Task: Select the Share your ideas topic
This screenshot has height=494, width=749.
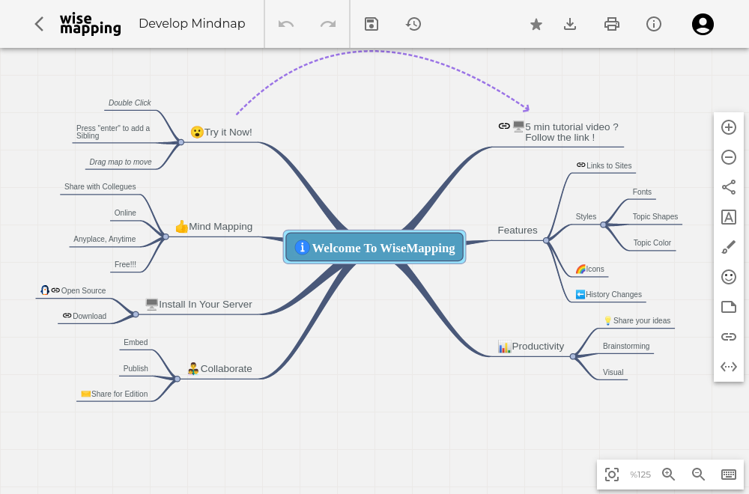Action: coord(642,321)
